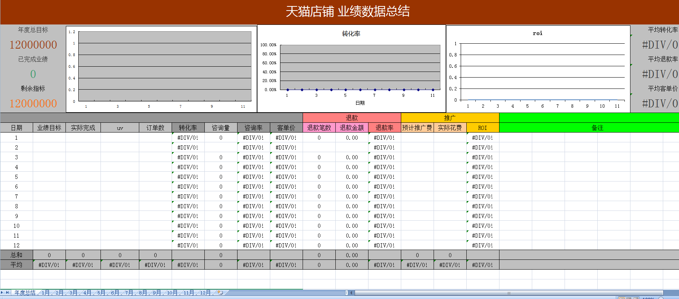Image resolution: width=679 pixels, height=299 pixels.
Task: Select the ROI column header cell
Action: click(483, 128)
